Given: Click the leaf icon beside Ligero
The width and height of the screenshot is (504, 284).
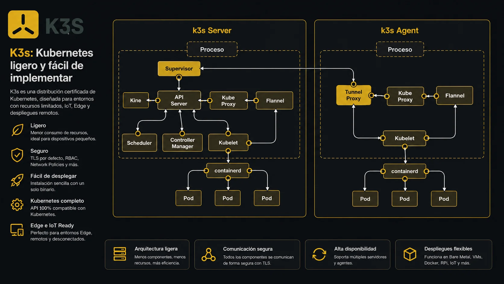Looking at the screenshot, I should [x=17, y=130].
